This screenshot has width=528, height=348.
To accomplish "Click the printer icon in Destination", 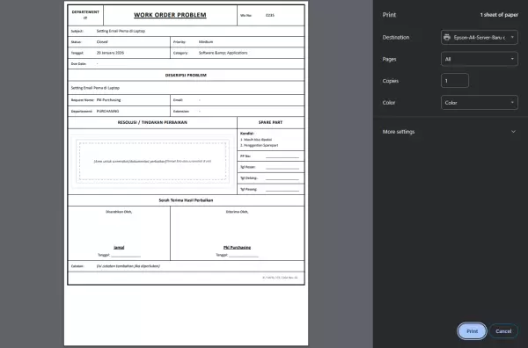I will (x=447, y=37).
